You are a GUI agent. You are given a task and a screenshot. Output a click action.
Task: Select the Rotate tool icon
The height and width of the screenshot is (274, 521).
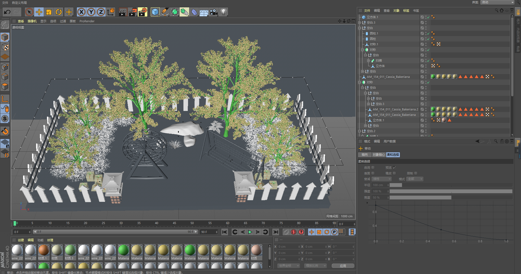[x=59, y=12]
